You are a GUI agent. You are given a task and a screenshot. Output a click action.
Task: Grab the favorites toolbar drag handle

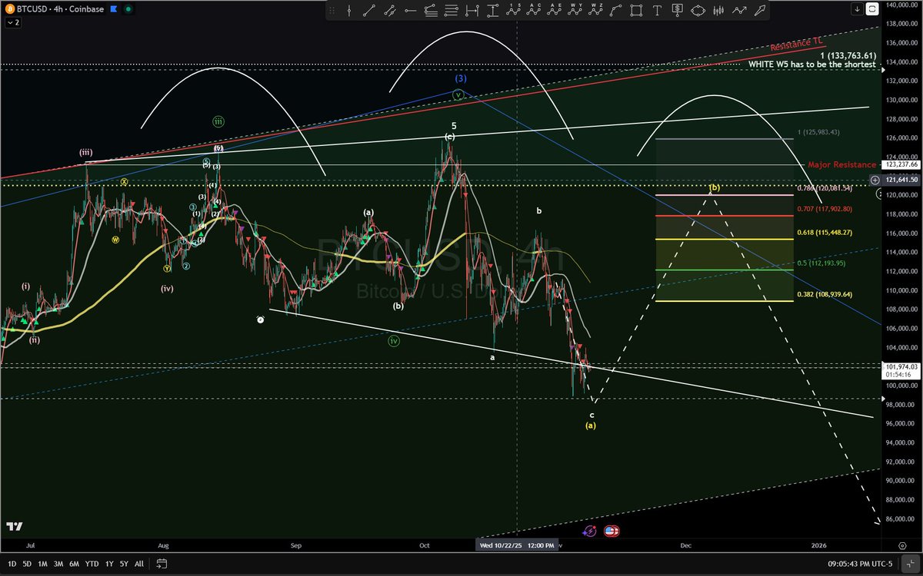point(332,11)
